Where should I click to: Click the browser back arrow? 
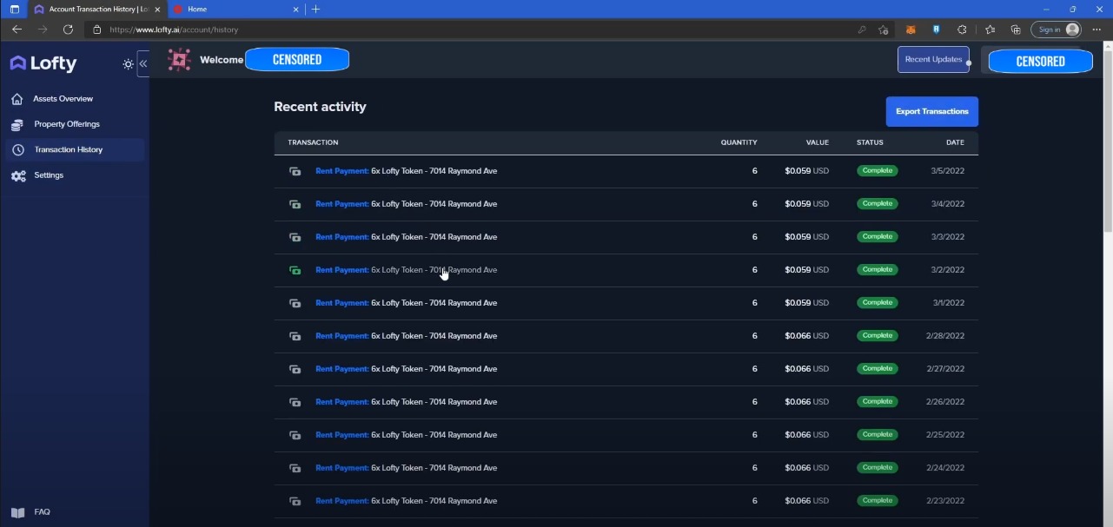click(17, 30)
